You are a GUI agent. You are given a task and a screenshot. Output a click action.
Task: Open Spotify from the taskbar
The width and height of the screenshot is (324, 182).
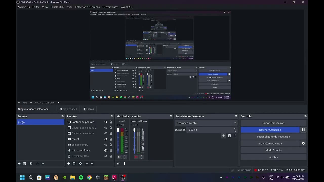81,177
